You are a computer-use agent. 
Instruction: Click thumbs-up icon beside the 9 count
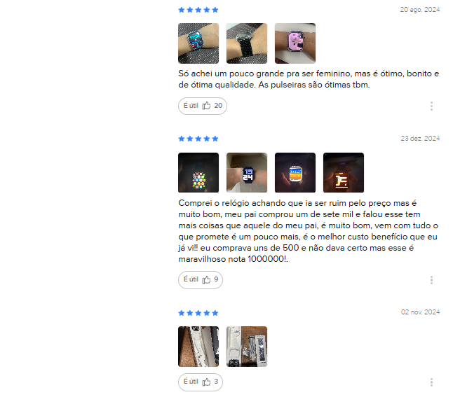click(x=206, y=279)
